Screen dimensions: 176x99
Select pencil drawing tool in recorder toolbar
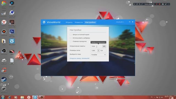pos(166,4)
